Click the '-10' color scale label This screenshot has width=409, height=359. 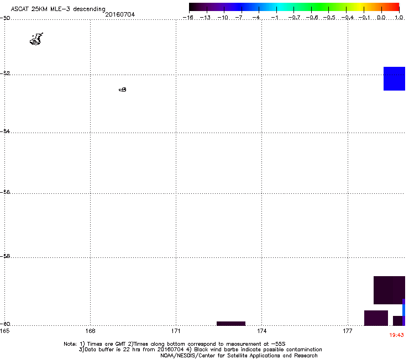(x=223, y=18)
